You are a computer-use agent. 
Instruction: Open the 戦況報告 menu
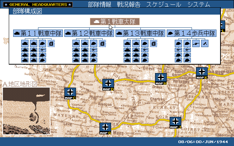click(x=129, y=4)
